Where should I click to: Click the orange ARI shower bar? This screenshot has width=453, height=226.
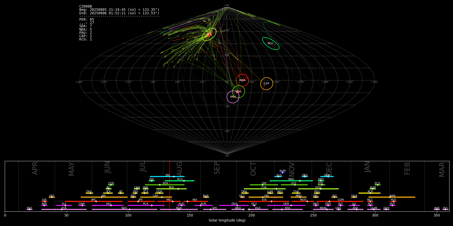tap(104, 197)
